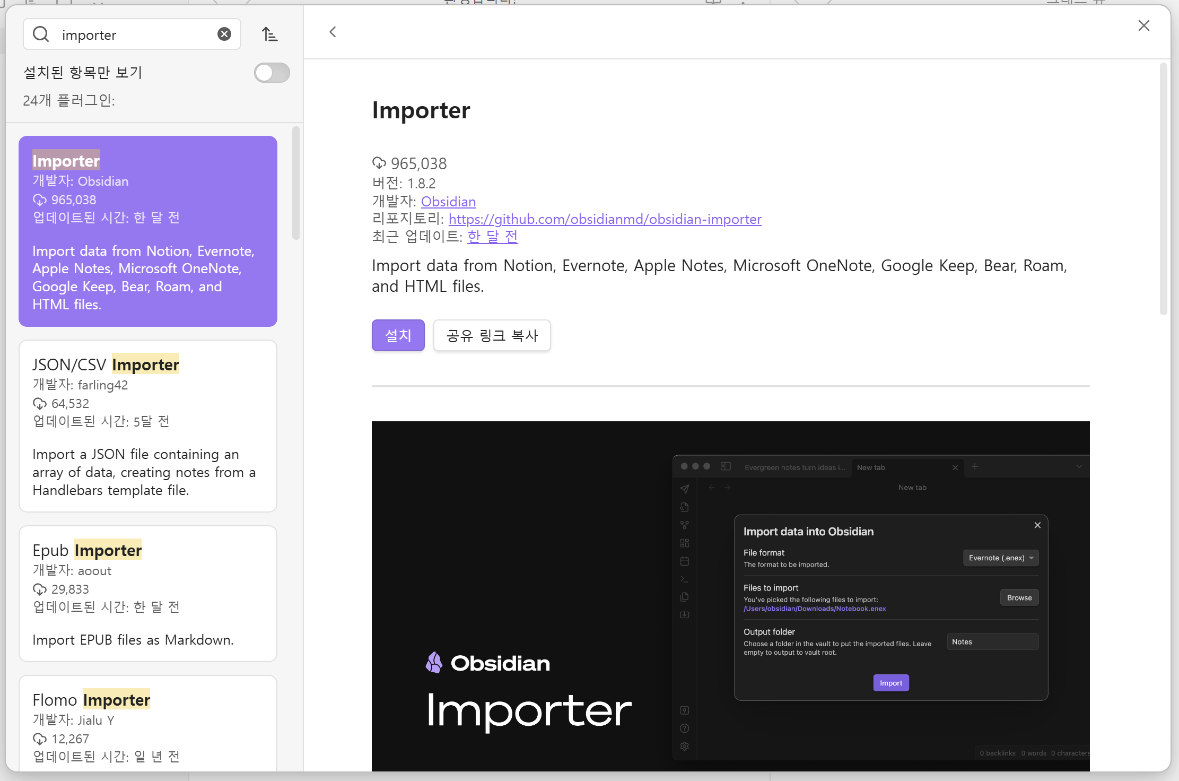Open the plugin sort order options
The width and height of the screenshot is (1179, 781).
click(269, 34)
